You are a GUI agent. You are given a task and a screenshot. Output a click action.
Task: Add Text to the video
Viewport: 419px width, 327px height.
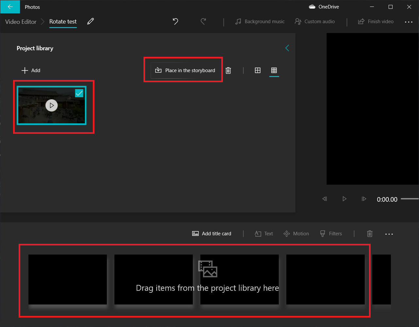point(263,234)
